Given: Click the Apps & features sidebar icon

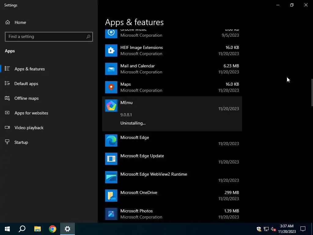Looking at the screenshot, I should tap(7, 69).
